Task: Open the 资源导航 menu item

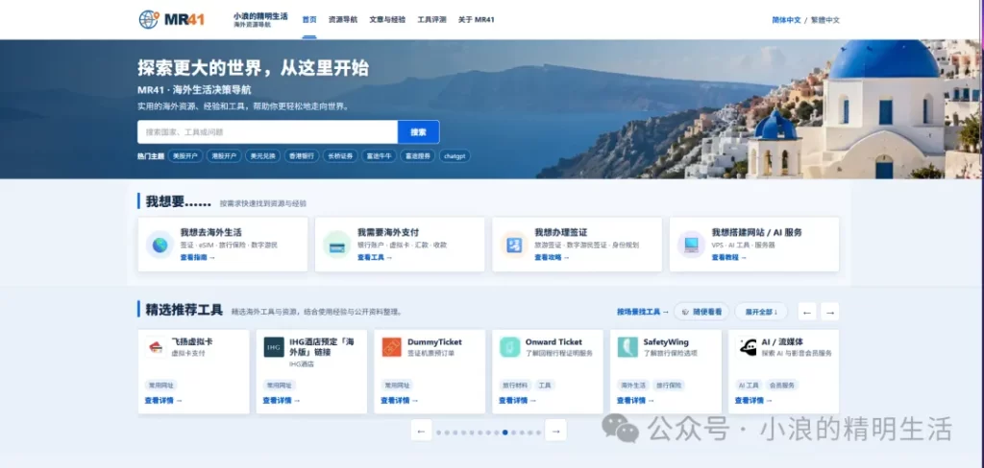Action: coord(343,19)
